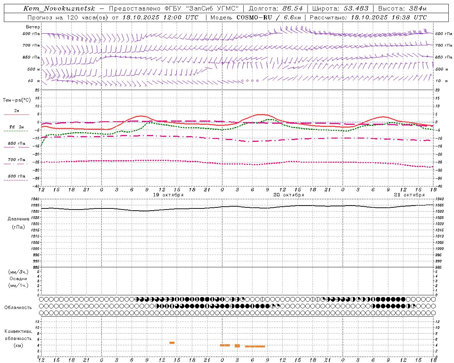This screenshot has height=363, width=454.
Task: Click the 'Td 2м' dew point legend entry
Action: [x=16, y=127]
